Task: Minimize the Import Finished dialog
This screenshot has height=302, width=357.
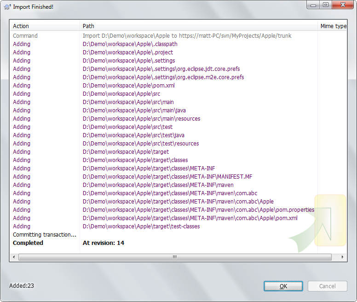Action: coord(314,5)
